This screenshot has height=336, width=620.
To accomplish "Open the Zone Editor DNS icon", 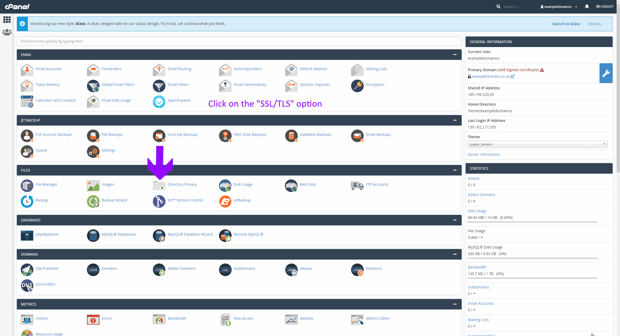I will click(x=27, y=285).
